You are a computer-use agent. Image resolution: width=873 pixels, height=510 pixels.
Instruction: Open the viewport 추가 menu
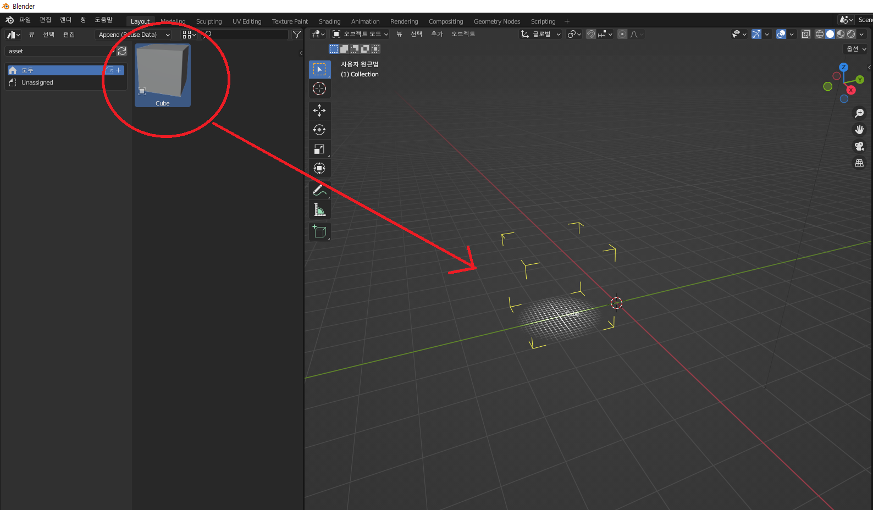(x=437, y=34)
